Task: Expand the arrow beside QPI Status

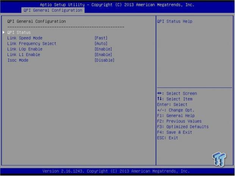Action: point(3,32)
